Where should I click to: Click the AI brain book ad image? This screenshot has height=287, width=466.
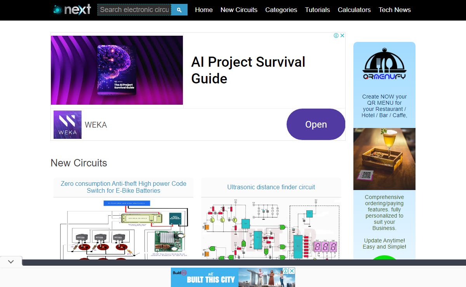(117, 70)
